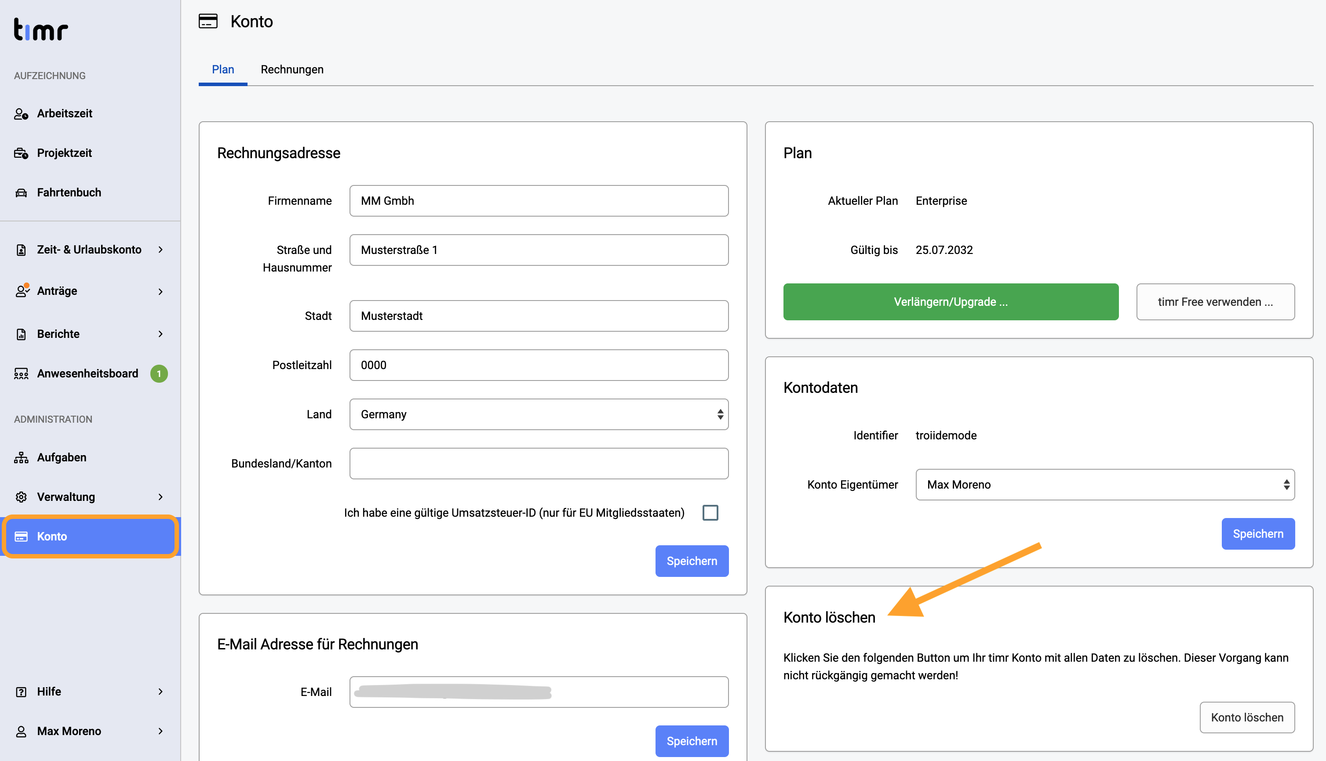1326x761 pixels.
Task: Click the Anwesenheitsboard green badge
Action: 159,374
